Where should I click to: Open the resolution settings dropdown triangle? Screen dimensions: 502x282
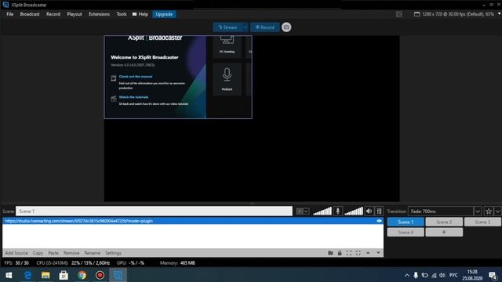499,14
